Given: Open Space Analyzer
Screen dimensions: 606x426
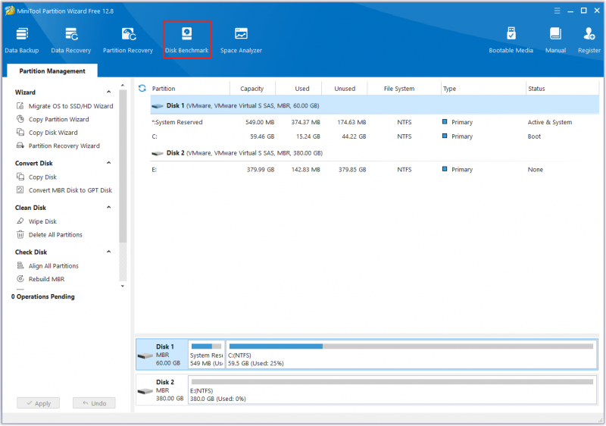Looking at the screenshot, I should coord(241,40).
